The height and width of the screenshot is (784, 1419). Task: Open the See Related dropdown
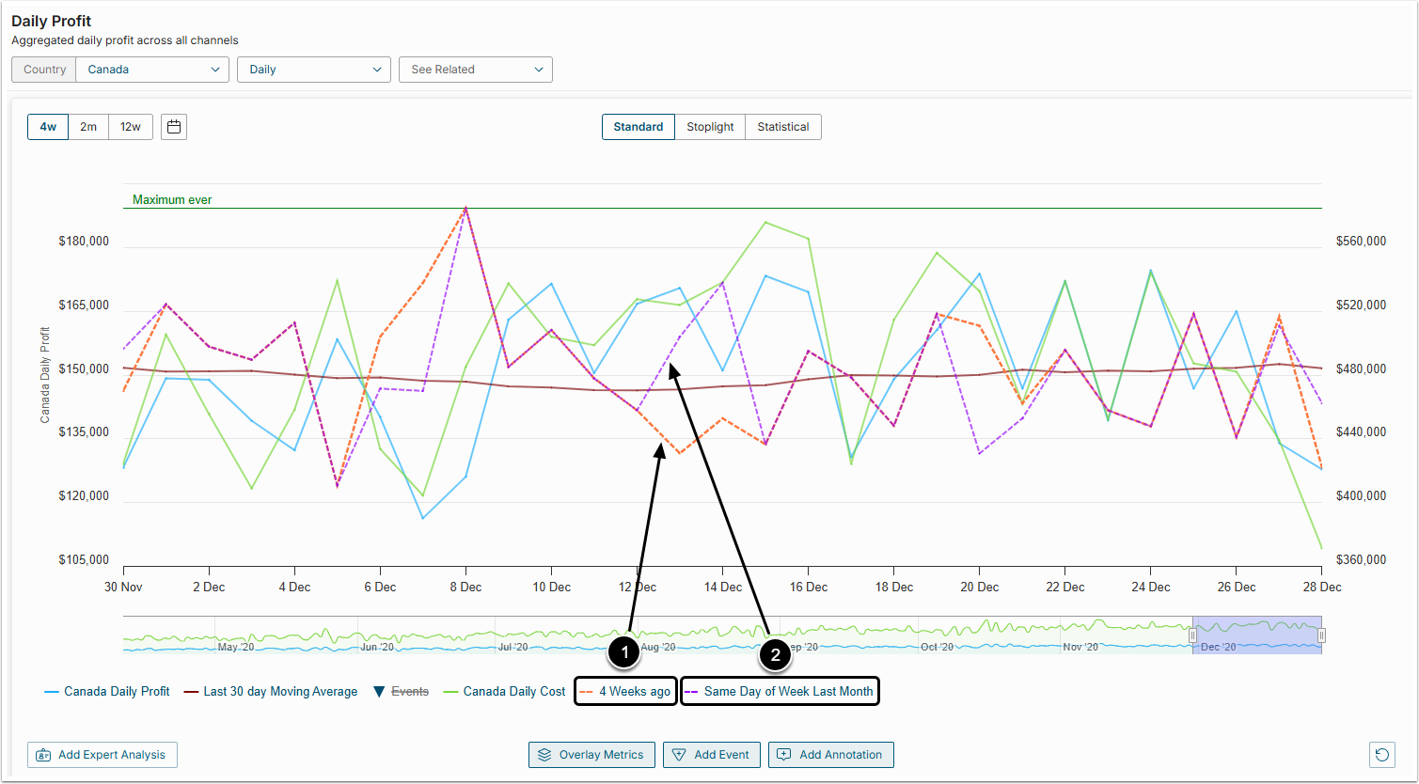[476, 70]
